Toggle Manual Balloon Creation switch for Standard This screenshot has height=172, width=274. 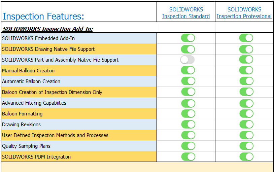(188, 70)
